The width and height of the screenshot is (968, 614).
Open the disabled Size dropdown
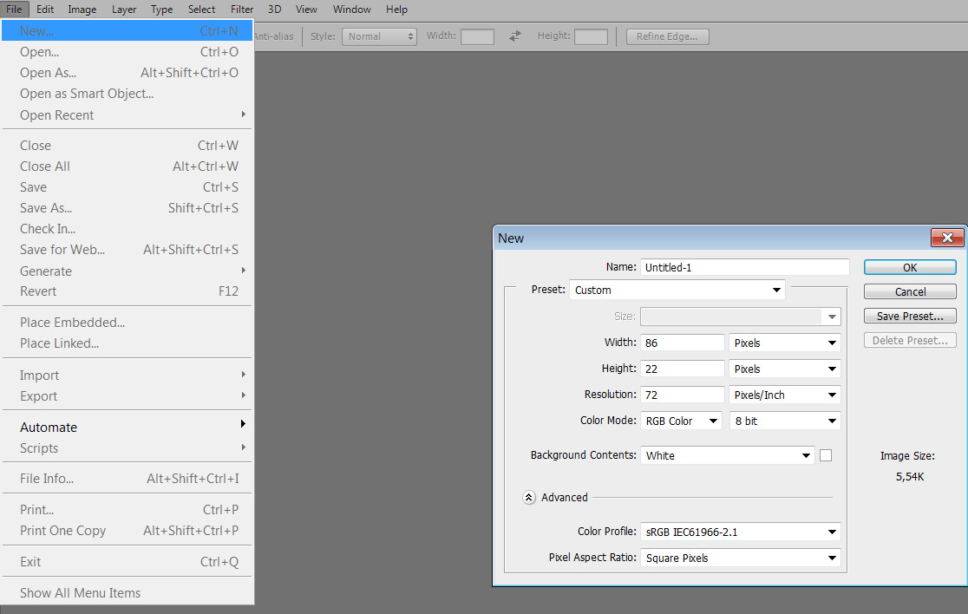(740, 317)
